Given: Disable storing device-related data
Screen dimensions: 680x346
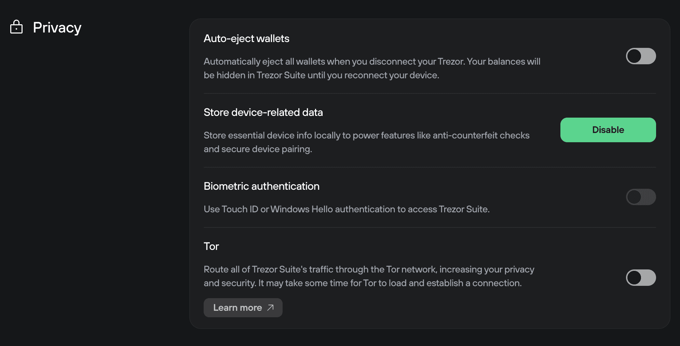Looking at the screenshot, I should [x=608, y=130].
